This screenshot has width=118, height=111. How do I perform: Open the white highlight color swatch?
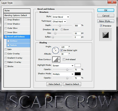point(78,65)
